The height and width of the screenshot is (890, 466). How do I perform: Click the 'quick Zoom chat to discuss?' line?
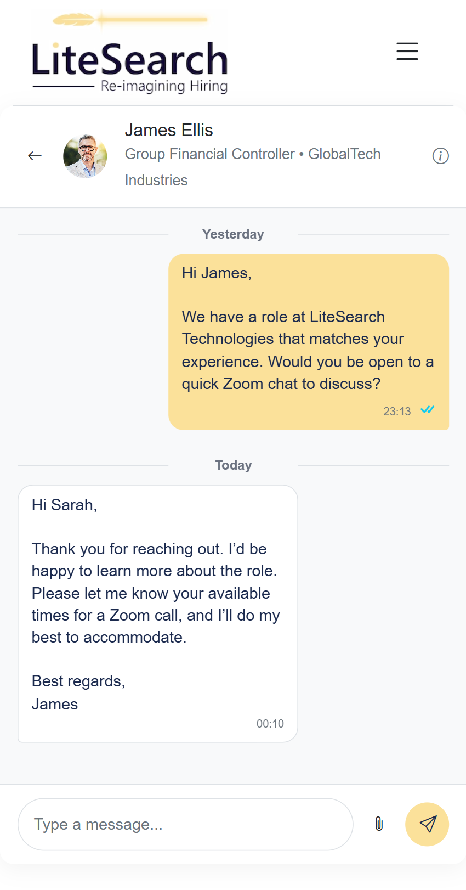click(x=281, y=384)
